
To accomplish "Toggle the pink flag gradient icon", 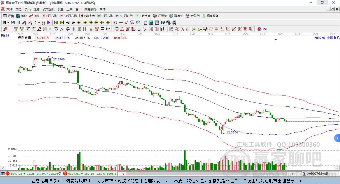I will tap(49, 22).
